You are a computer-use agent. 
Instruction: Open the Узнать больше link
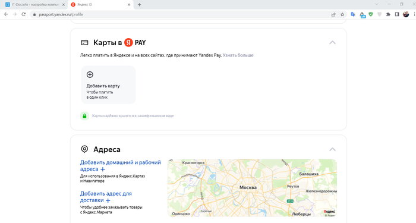pyautogui.click(x=238, y=55)
